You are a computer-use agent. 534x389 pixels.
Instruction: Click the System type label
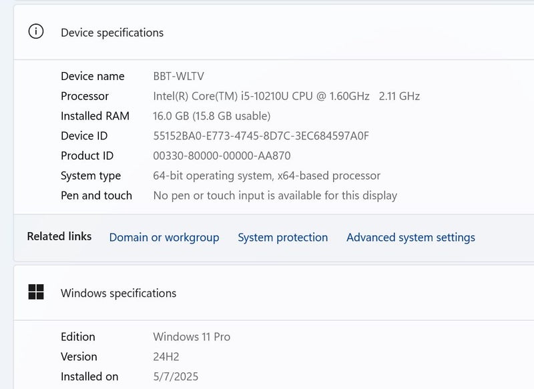coord(91,176)
